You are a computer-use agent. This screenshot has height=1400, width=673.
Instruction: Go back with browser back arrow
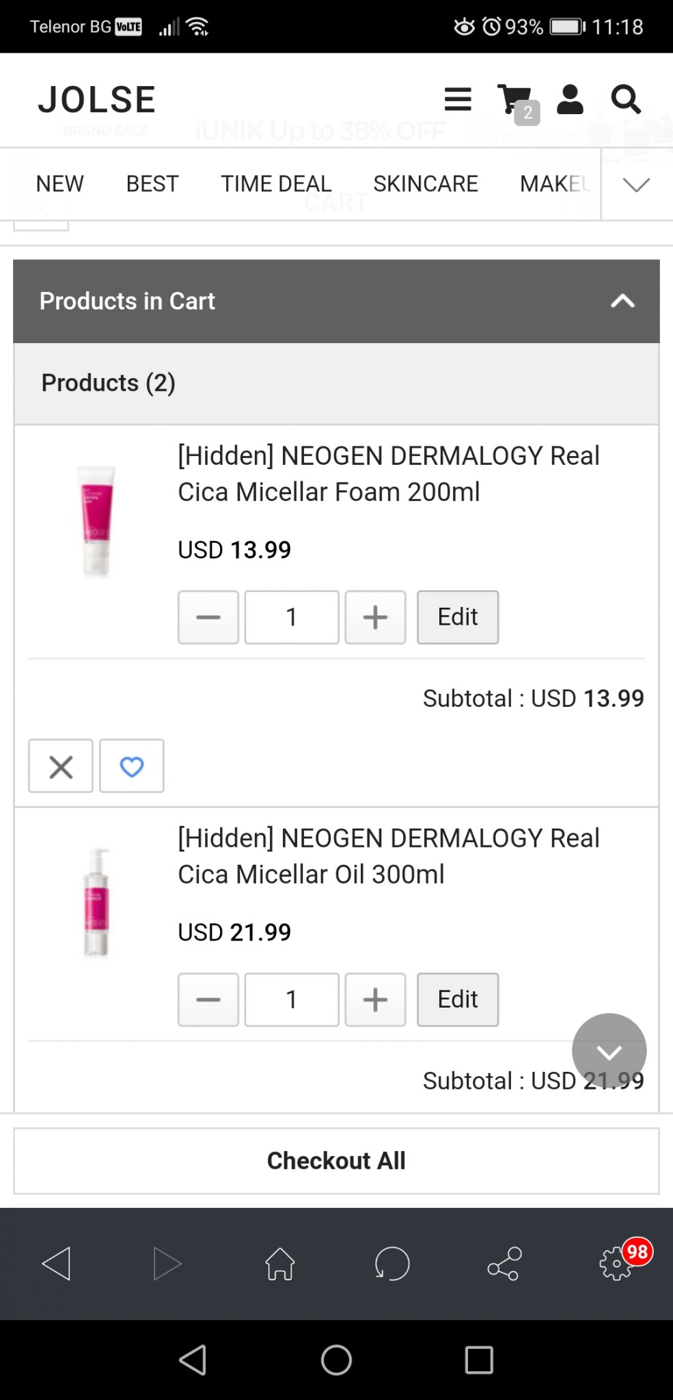56,1263
